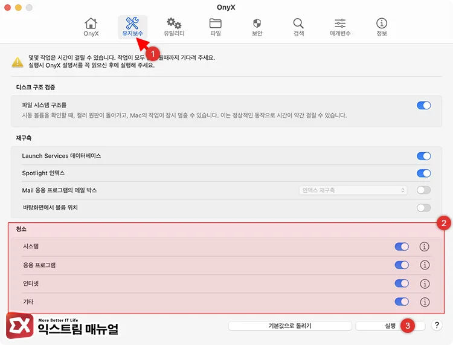Screen dimensions: 453x345
Task: Open the 보안 shield icon
Action: [x=257, y=24]
